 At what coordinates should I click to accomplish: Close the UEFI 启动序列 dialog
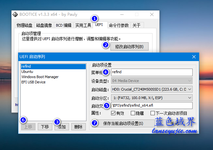click(x=194, y=57)
